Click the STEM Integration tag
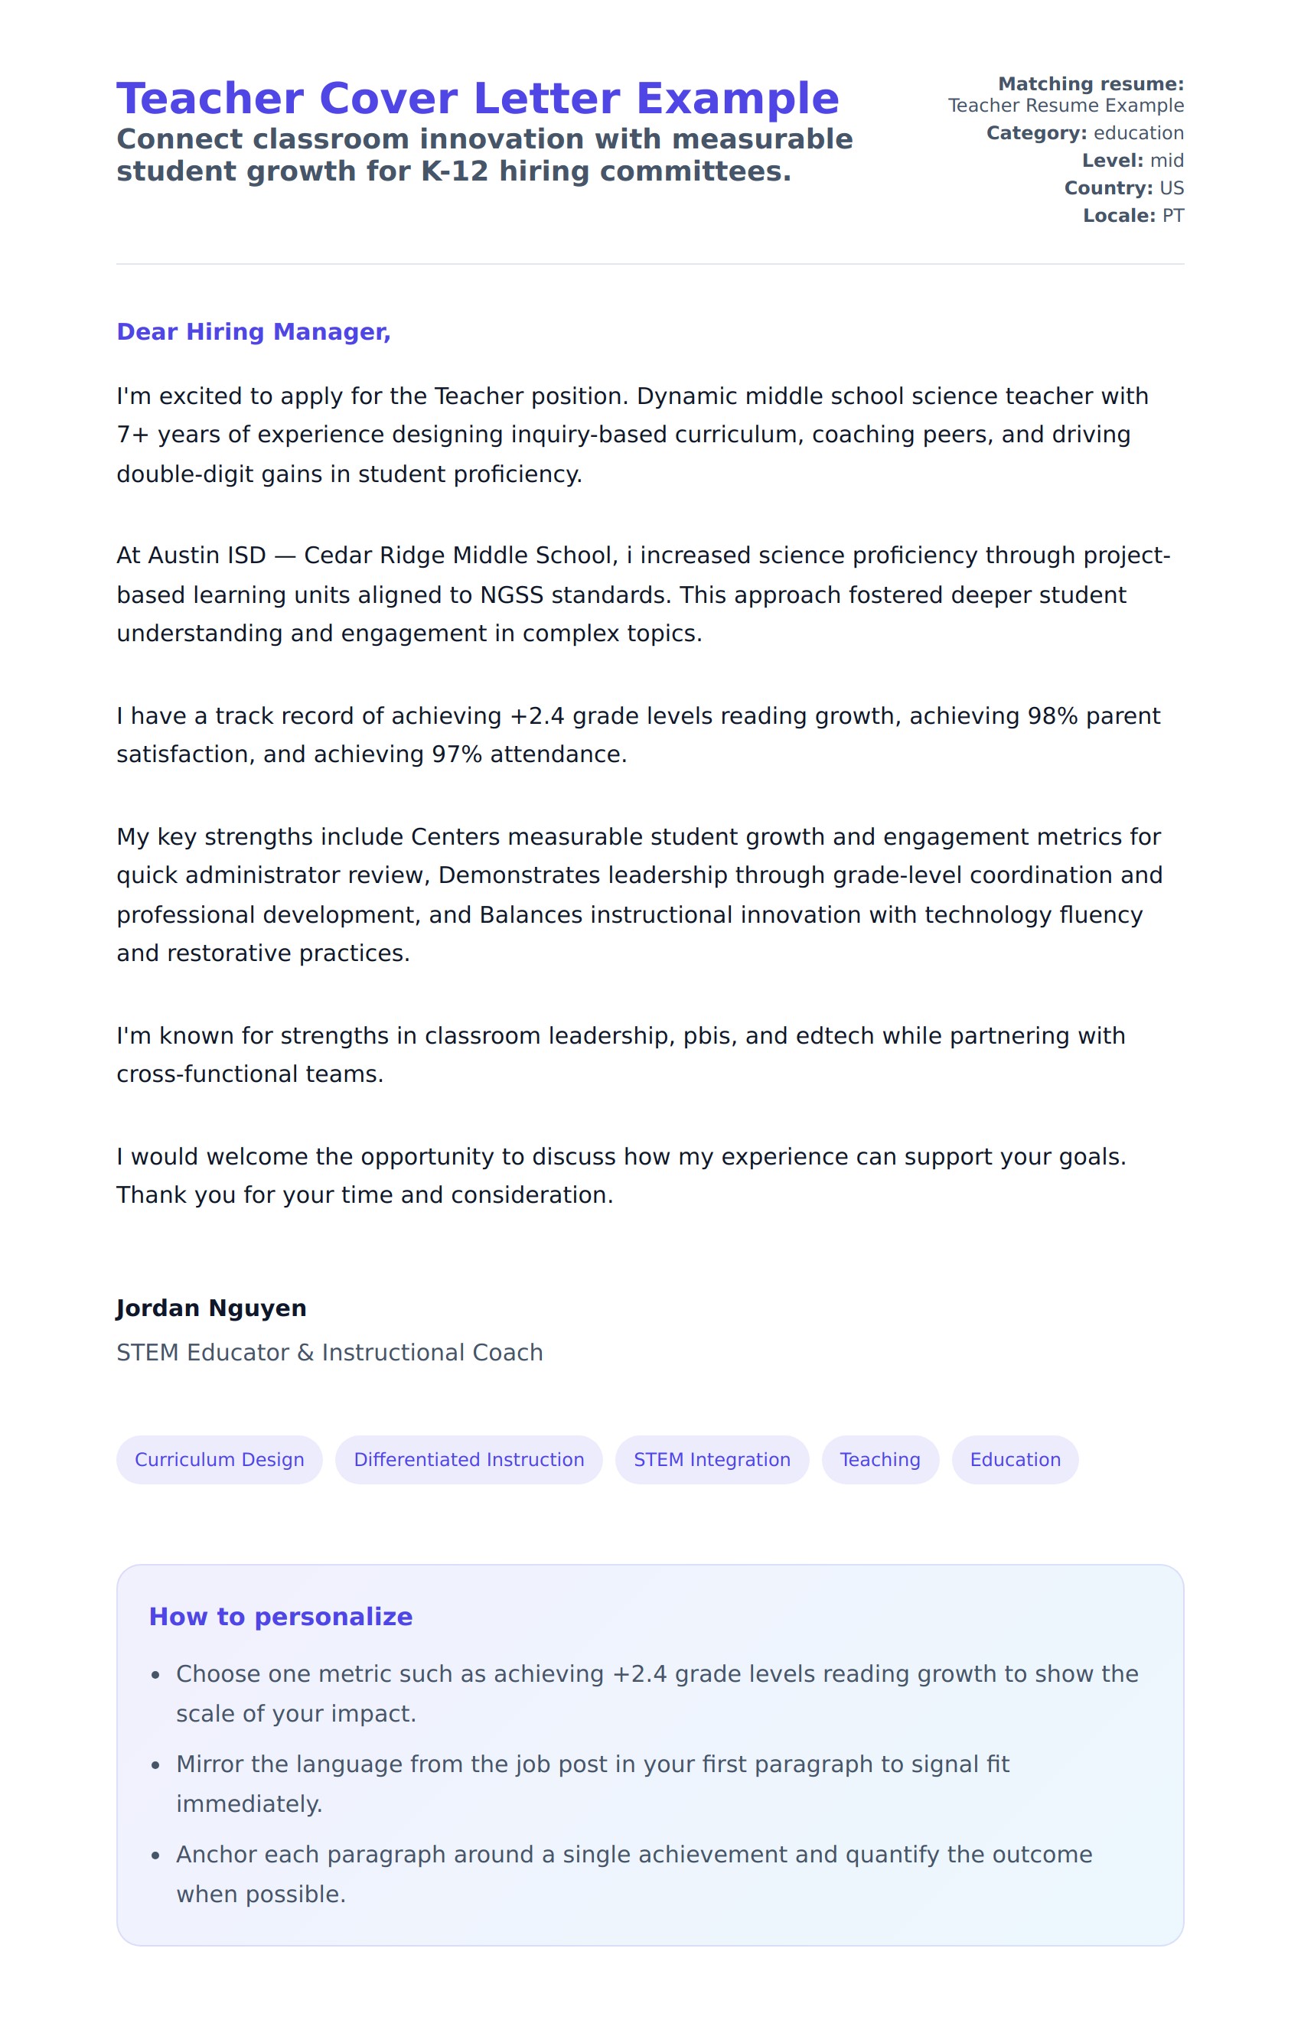Viewport: 1301px width, 2020px height. pos(711,1459)
